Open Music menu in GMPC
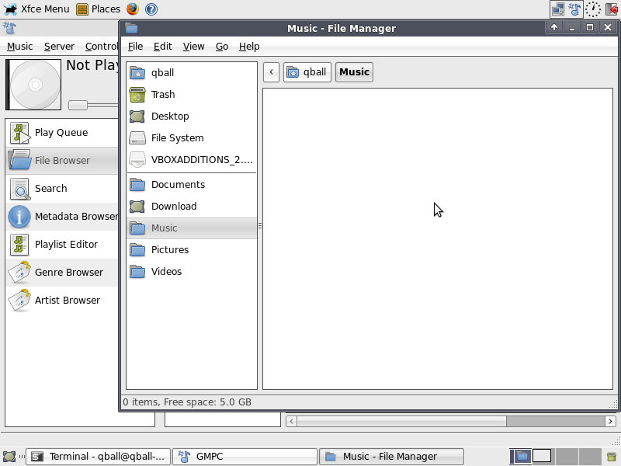The height and width of the screenshot is (466, 621). coord(20,47)
